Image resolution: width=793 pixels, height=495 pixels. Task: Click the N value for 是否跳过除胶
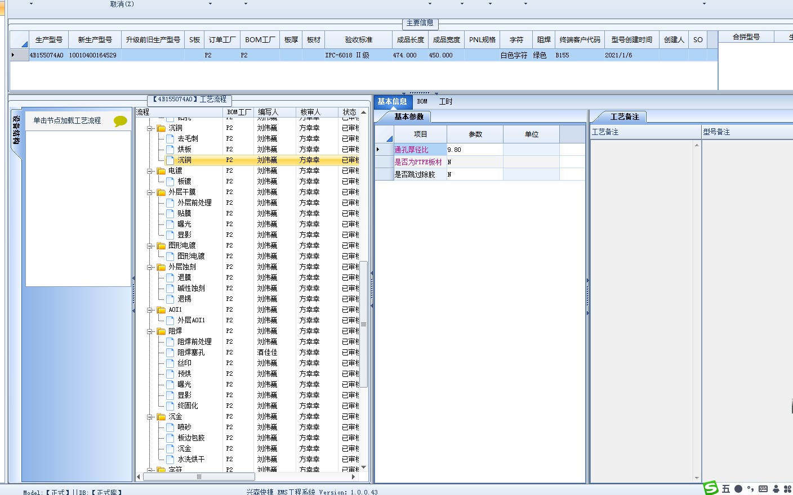point(475,174)
